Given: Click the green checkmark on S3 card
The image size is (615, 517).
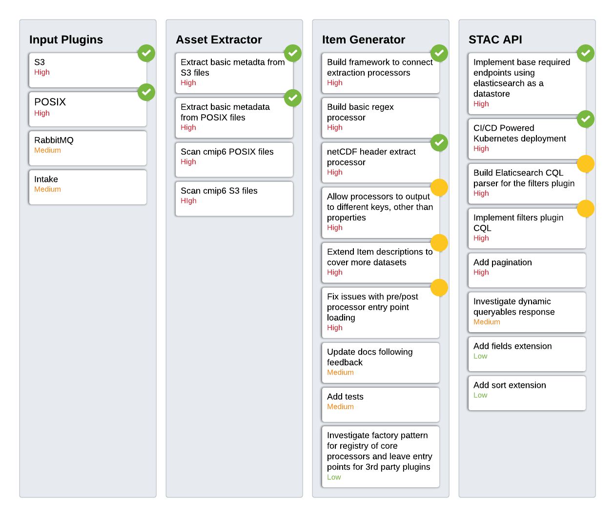Looking at the screenshot, I should point(146,53).
